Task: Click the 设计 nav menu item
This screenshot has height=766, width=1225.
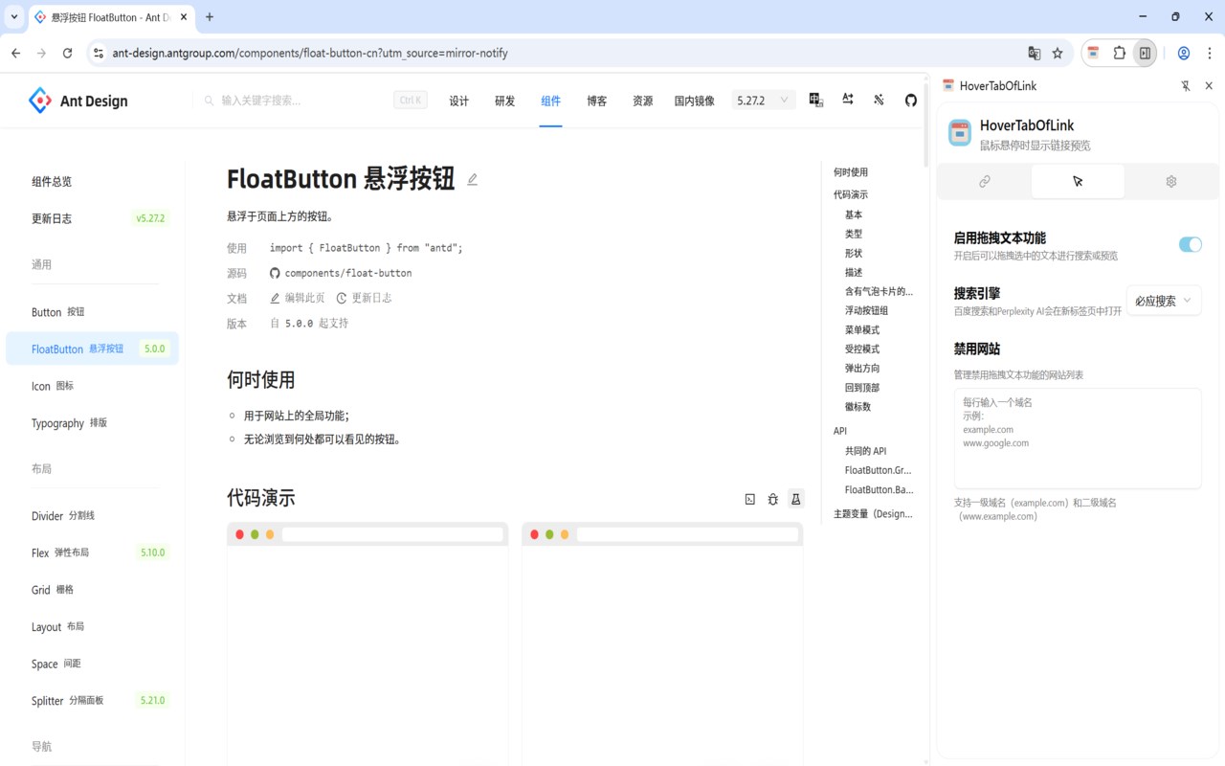Action: coord(459,101)
